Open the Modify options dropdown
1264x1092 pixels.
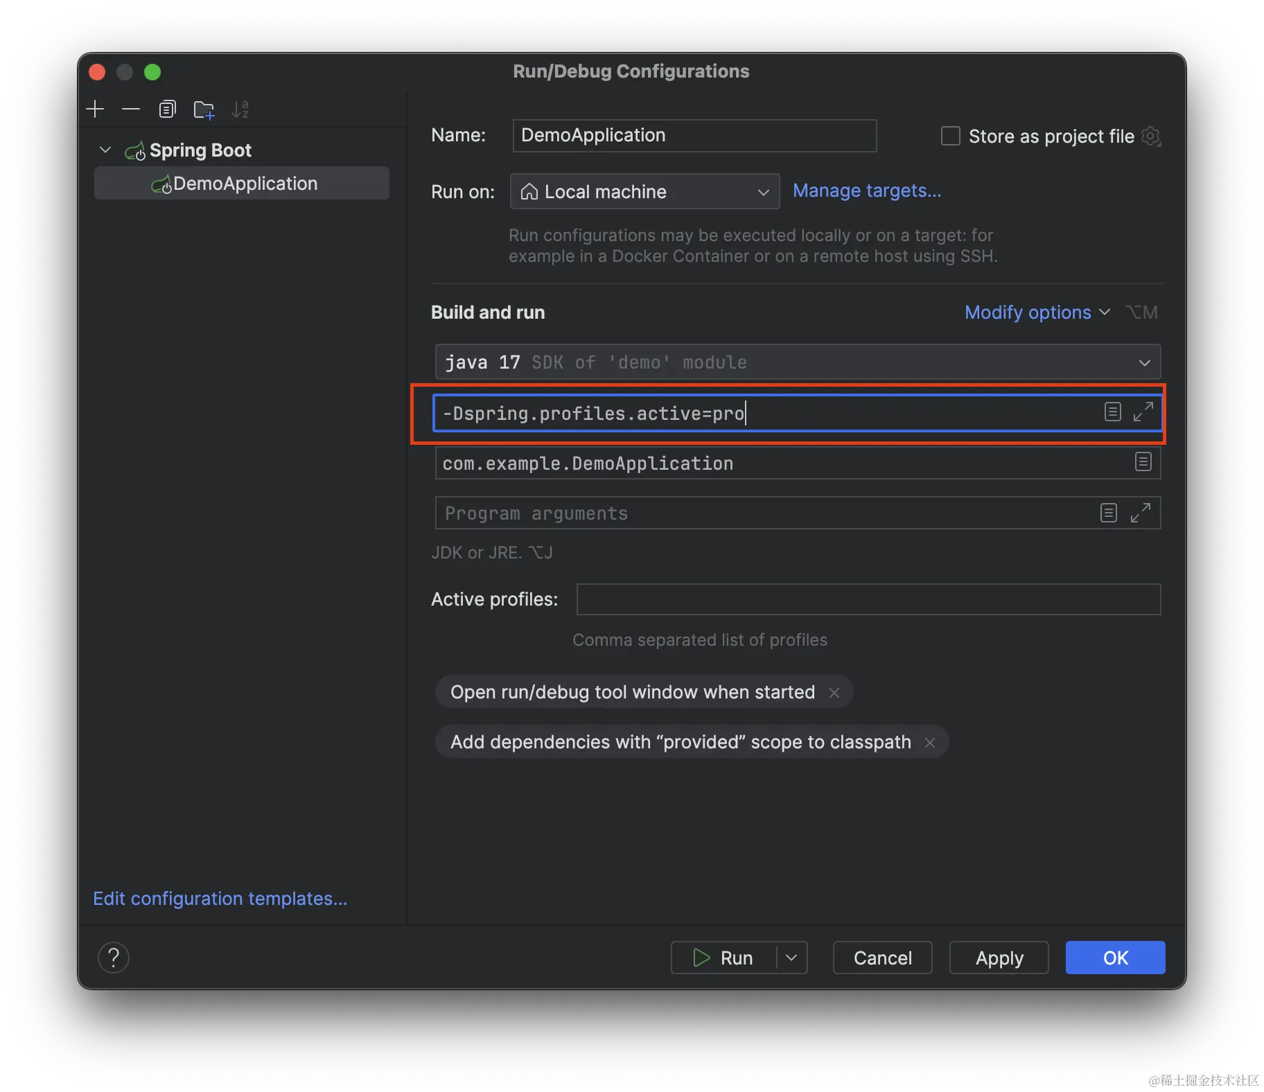[1037, 312]
